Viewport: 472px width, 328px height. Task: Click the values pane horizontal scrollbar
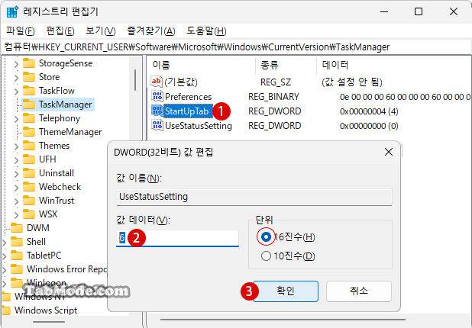pyautogui.click(x=283, y=320)
